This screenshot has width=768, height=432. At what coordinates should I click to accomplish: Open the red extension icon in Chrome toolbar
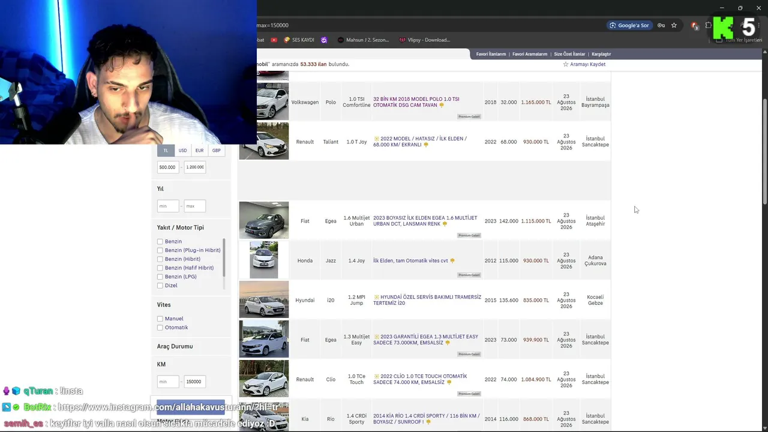coord(694,25)
